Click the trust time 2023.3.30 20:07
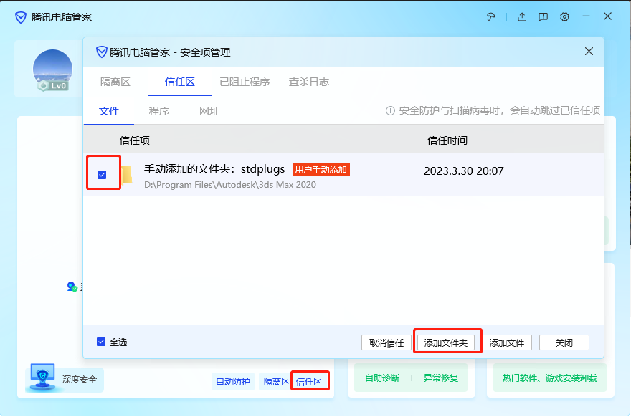Screen dimensions: 631x417 [x=464, y=171]
